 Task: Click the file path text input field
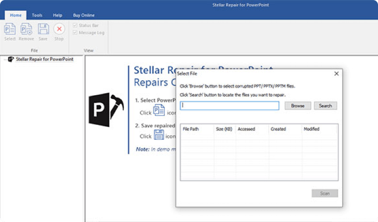230,106
